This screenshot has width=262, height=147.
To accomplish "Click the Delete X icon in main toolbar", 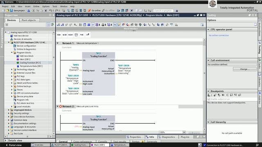I will click(x=46, y=11).
